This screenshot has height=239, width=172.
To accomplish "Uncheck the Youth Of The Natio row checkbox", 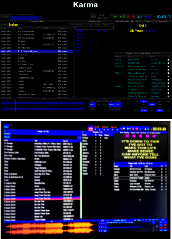I will tap(168, 70).
